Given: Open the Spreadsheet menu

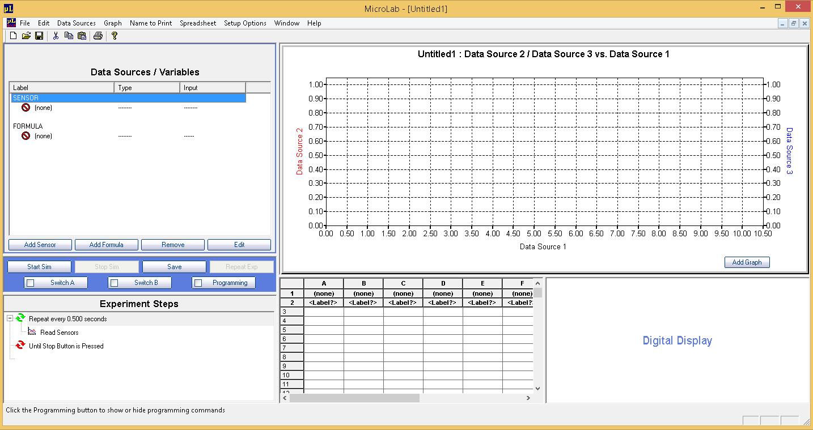Looking at the screenshot, I should (198, 23).
